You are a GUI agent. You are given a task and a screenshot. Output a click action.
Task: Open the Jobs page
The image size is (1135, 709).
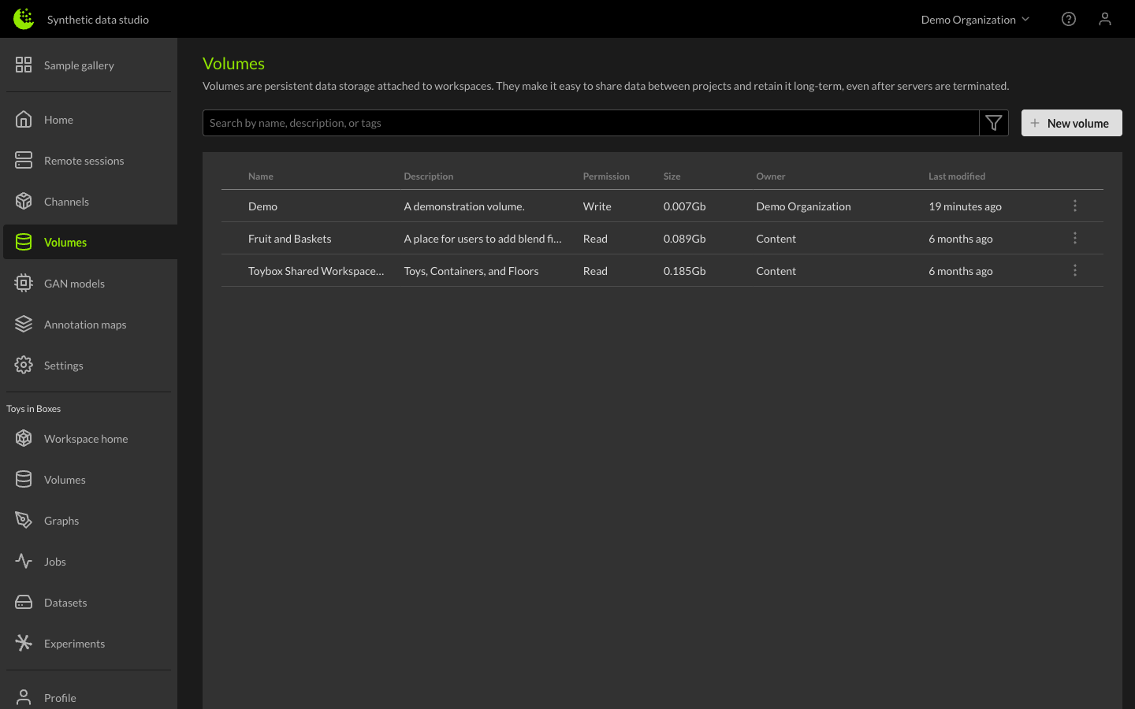coord(55,562)
